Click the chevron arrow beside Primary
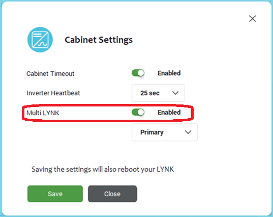Screen dimensions: 273x217 (188, 132)
